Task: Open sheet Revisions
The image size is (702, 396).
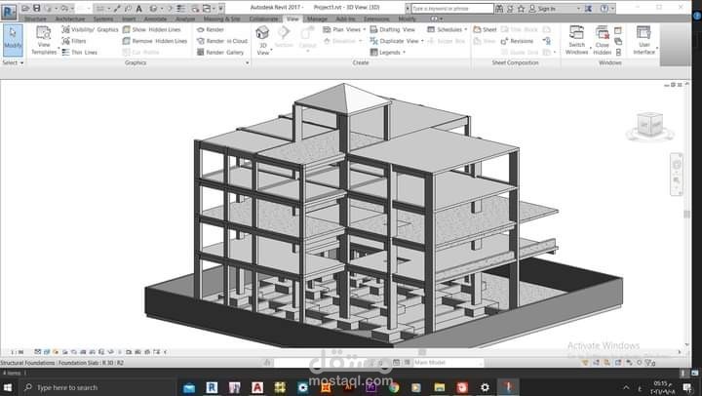Action: [x=517, y=41]
